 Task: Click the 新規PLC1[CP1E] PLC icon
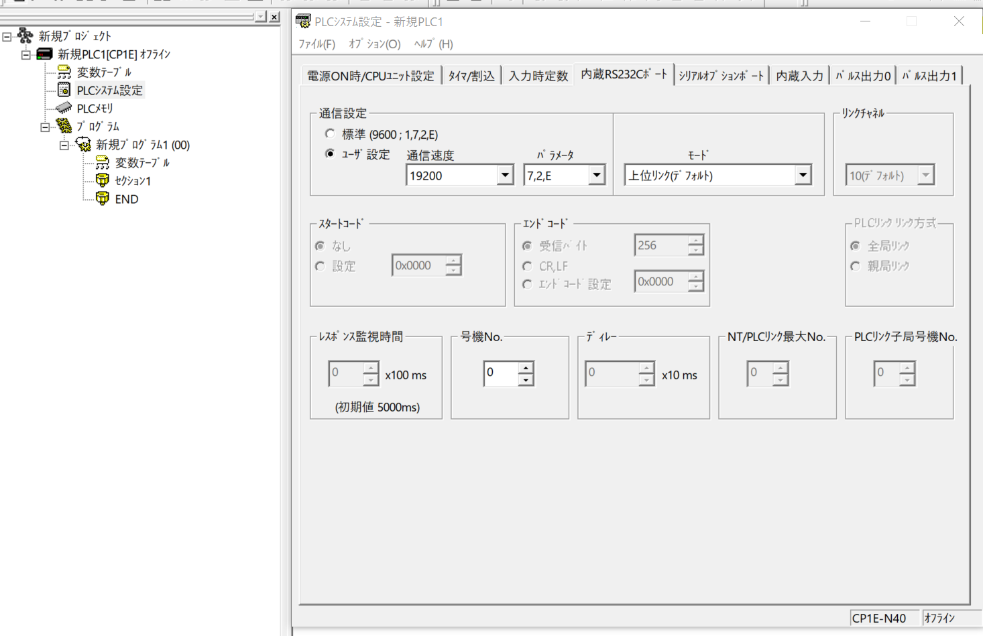coord(44,54)
